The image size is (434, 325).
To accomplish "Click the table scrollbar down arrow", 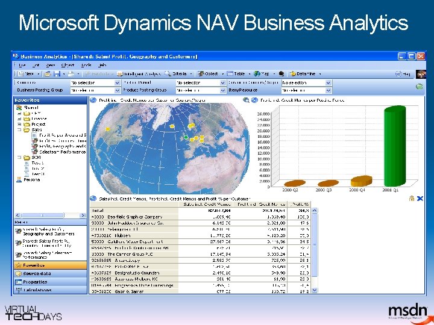I will tap(315, 290).
